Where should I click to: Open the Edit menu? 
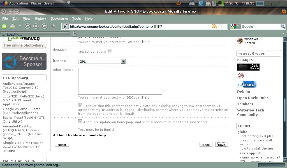(15, 18)
